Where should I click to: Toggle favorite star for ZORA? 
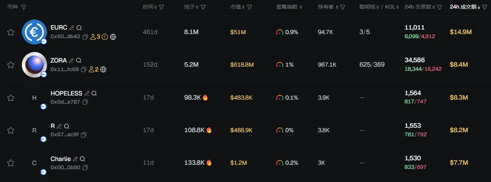pos(11,65)
